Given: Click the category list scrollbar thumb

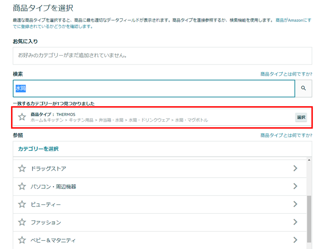Looking at the screenshot, I should (x=309, y=219).
